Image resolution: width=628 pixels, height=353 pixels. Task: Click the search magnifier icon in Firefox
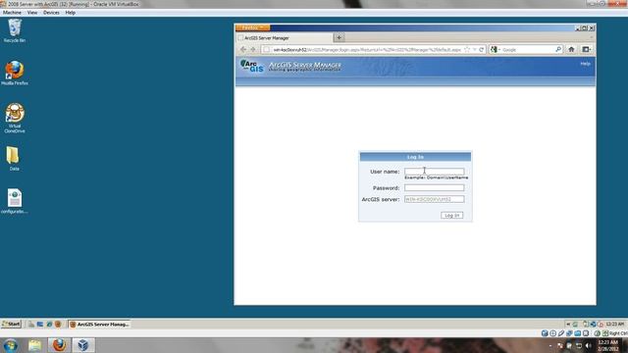click(x=558, y=49)
